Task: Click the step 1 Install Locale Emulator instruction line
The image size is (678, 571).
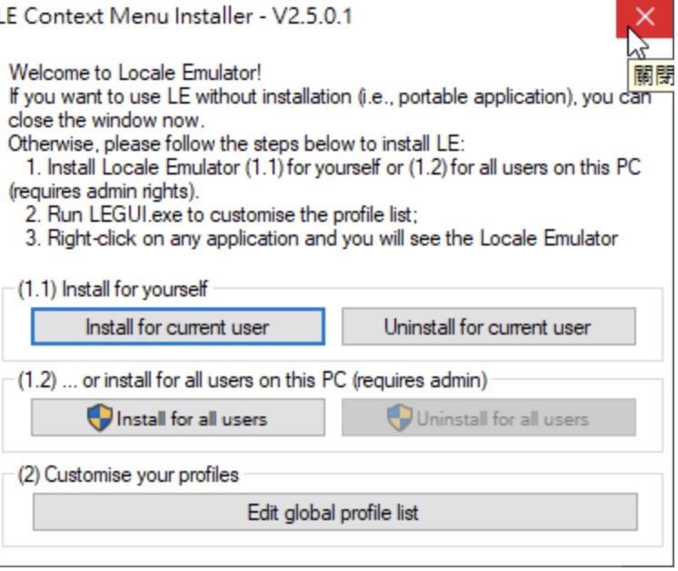Action: click(x=333, y=167)
